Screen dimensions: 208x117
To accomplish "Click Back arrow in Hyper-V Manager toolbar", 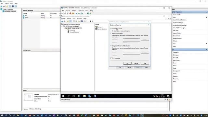I will coord(1,6).
